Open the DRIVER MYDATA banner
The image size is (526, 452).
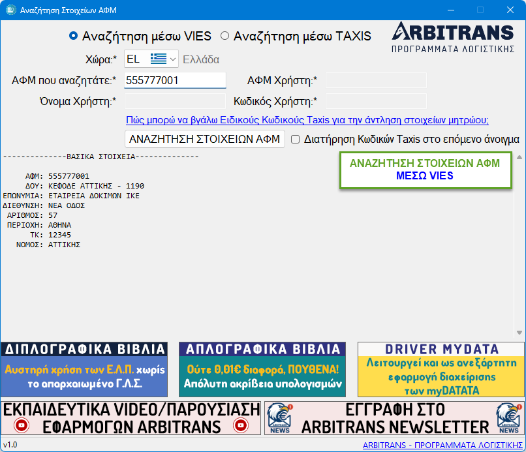point(441,369)
